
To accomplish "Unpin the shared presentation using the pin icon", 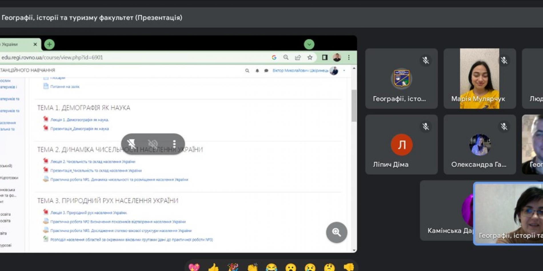I will point(131,144).
